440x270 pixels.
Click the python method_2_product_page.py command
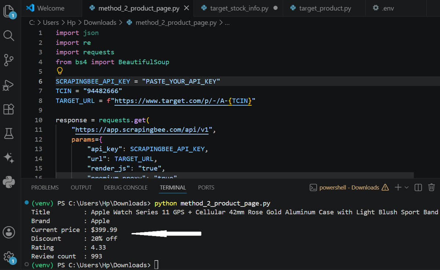[x=212, y=203]
